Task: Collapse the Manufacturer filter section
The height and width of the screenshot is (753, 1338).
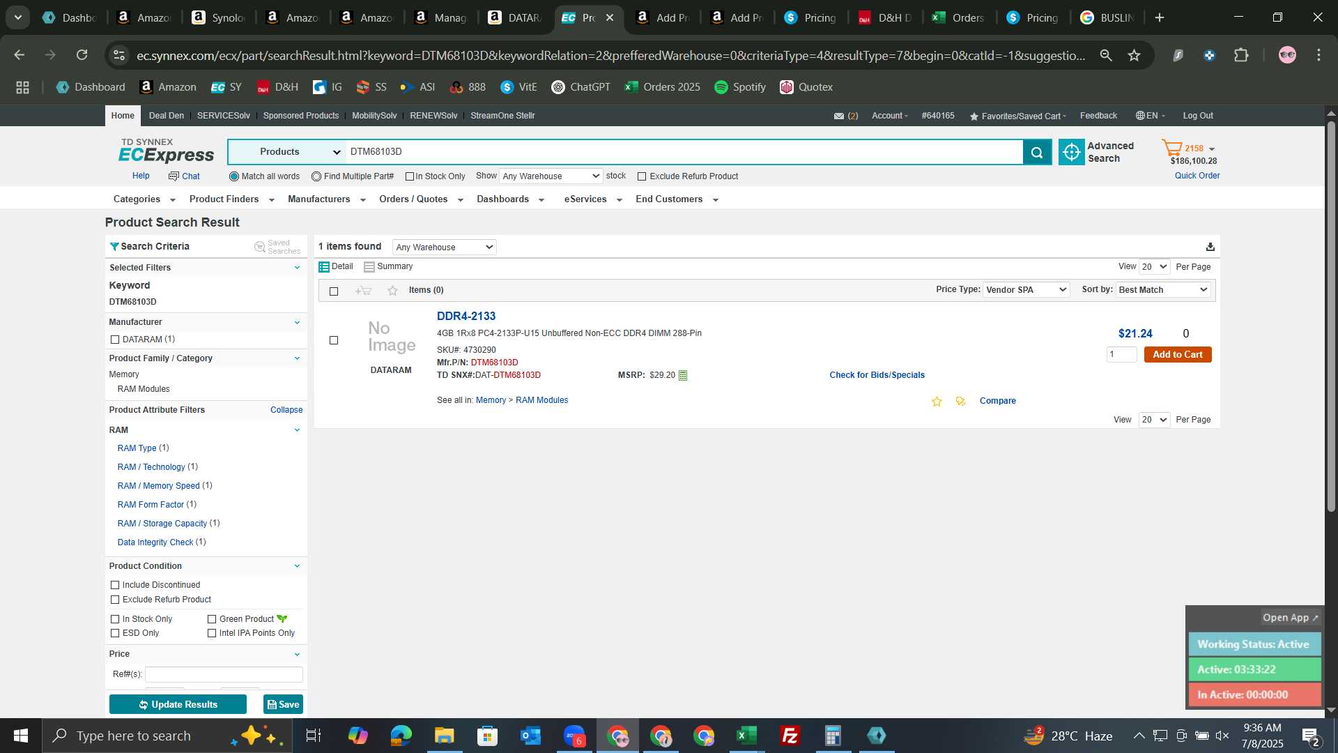Action: click(x=297, y=322)
